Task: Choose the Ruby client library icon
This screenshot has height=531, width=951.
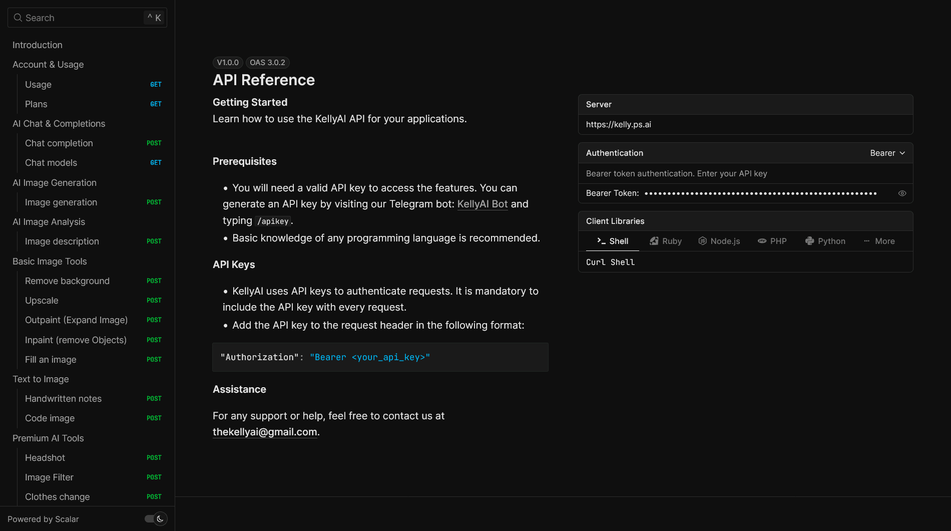Action: (x=654, y=241)
